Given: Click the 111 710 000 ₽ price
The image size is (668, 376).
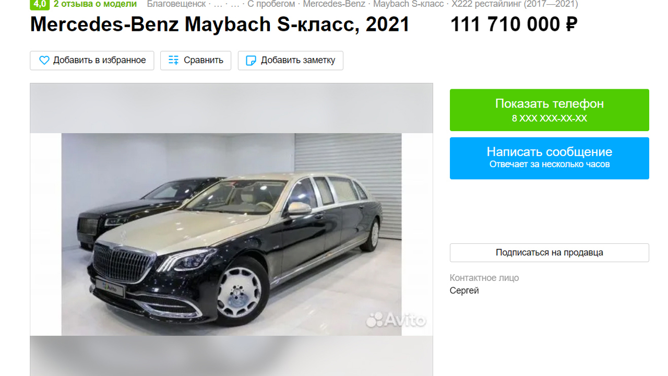Looking at the screenshot, I should coord(514,25).
